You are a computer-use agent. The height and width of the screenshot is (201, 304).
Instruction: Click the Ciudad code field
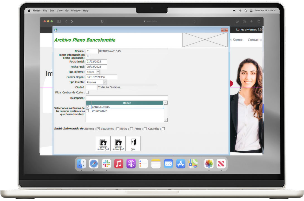click(91, 87)
